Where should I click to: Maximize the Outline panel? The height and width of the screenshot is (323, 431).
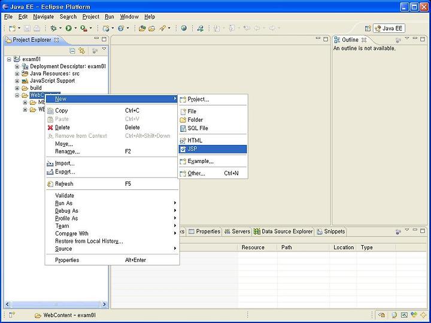coord(423,39)
